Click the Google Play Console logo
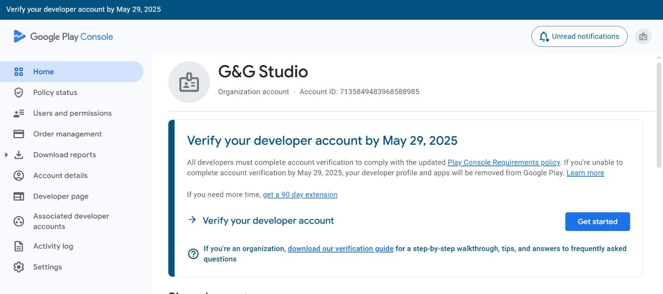 click(63, 36)
